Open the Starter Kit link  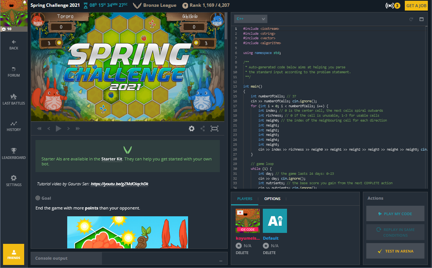pyautogui.click(x=112, y=159)
